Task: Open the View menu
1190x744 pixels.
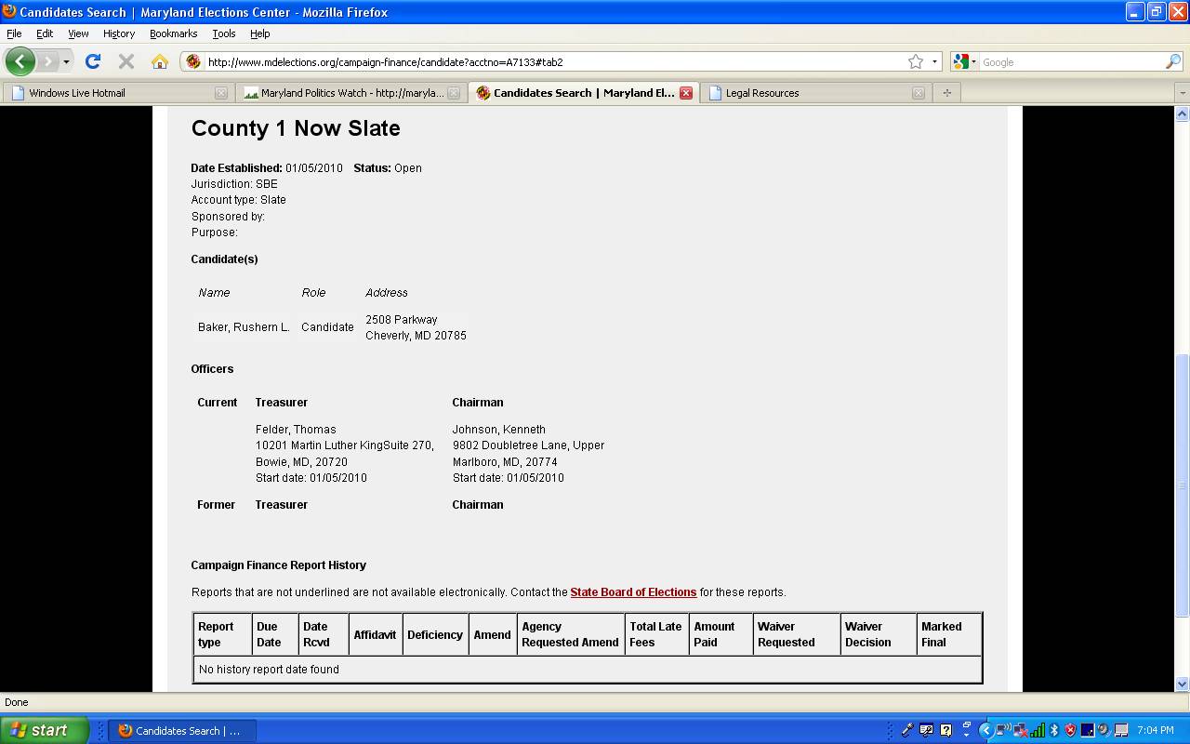Action: point(78,33)
